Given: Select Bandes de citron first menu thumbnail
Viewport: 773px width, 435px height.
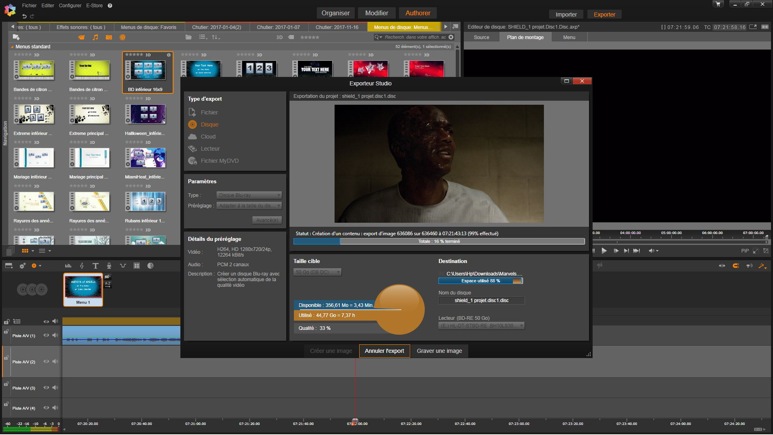Looking at the screenshot, I should click(34, 70).
